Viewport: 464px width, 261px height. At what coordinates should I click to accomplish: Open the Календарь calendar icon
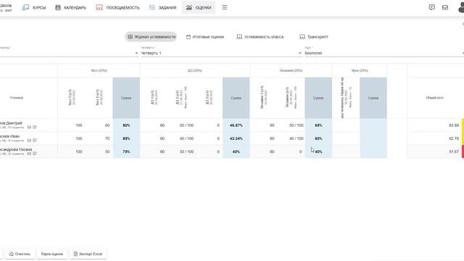[58, 7]
